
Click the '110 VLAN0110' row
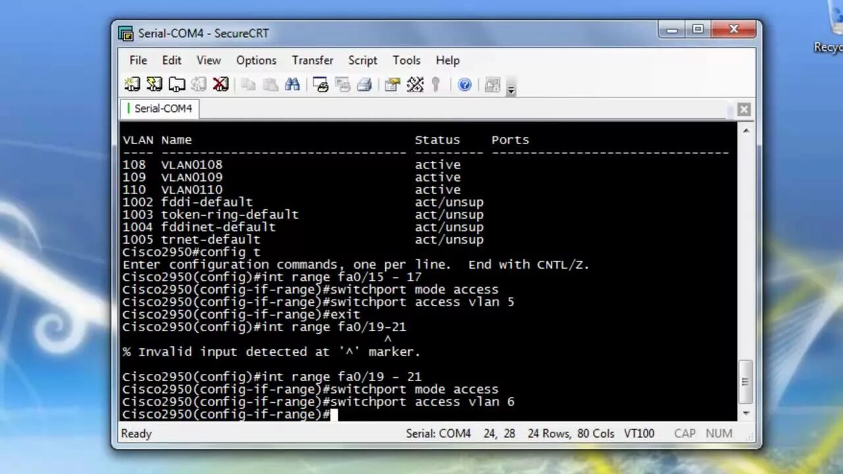pyautogui.click(x=291, y=190)
